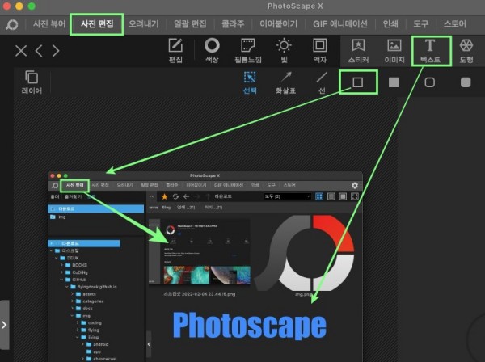This screenshot has height=362, width=485.
Task: Expand the collapsed left side panel
Action: [4, 324]
